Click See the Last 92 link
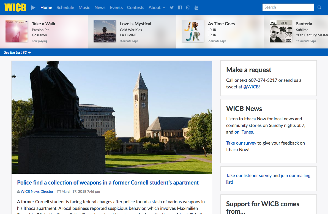Screen dimensions: 328x214 point(17,52)
